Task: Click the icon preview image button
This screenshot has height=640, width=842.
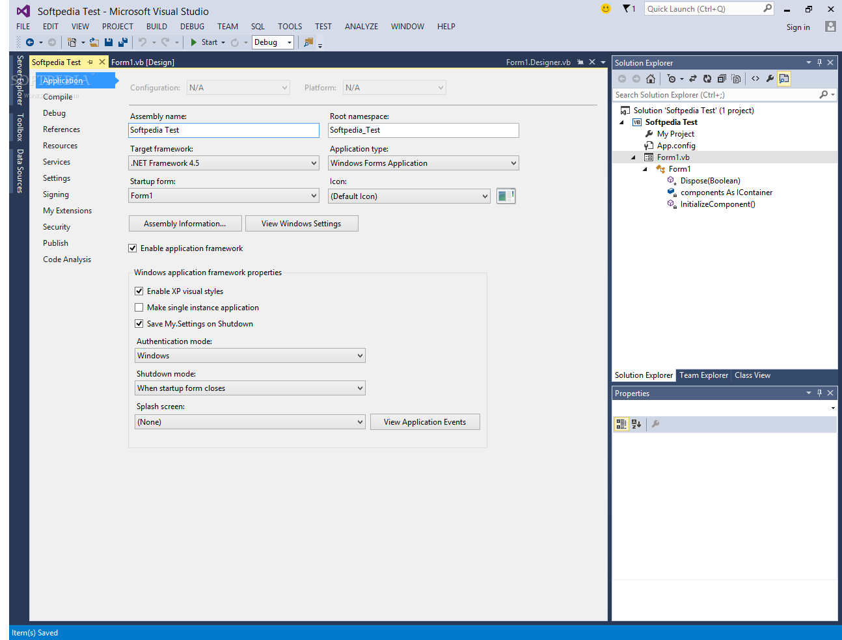Action: [506, 196]
